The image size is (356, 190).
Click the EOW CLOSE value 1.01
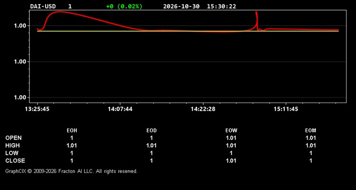click(x=231, y=161)
